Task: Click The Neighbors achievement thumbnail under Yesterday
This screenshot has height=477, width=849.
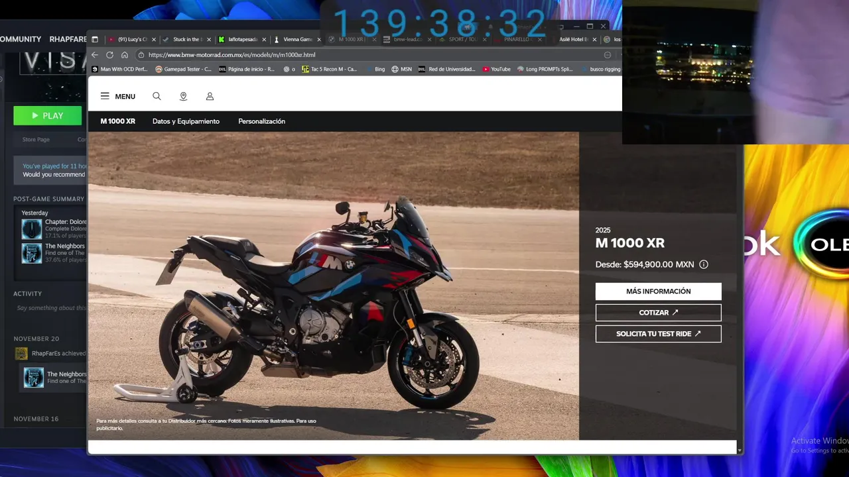Action: click(x=31, y=253)
